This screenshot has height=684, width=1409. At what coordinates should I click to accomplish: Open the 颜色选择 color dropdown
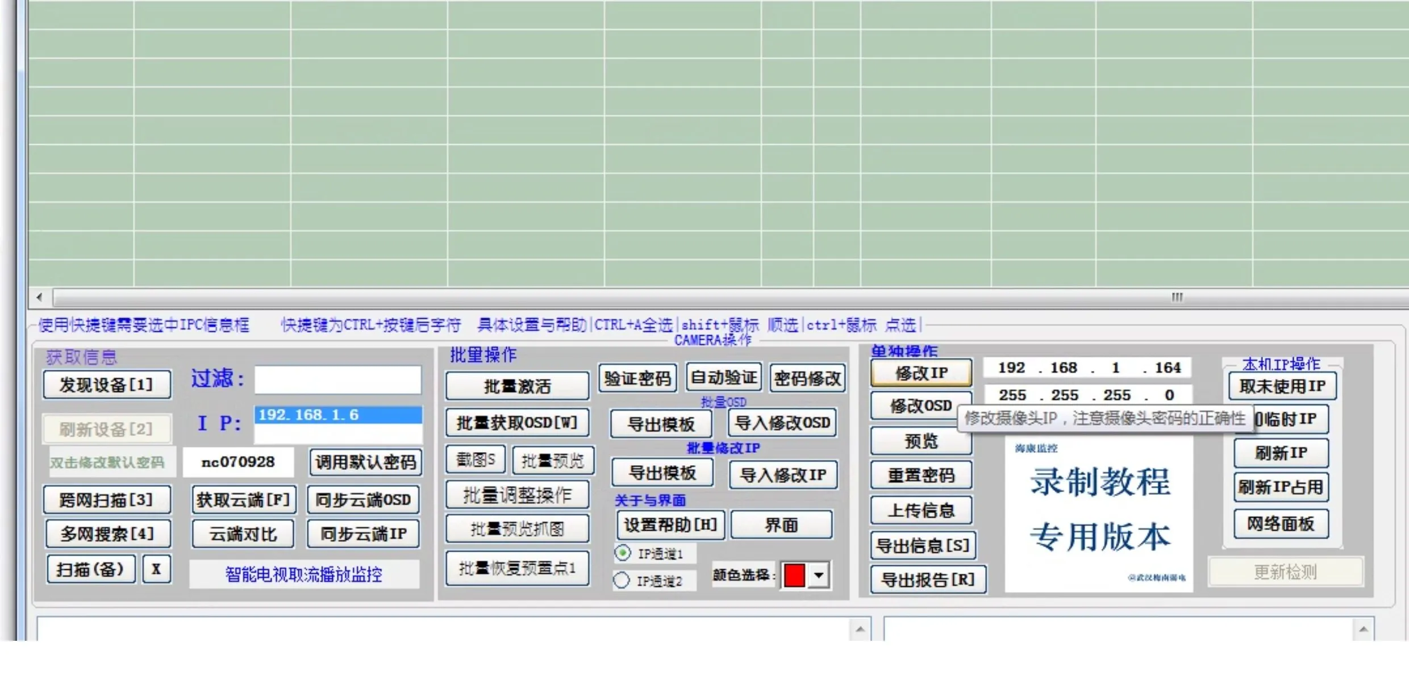[818, 575]
